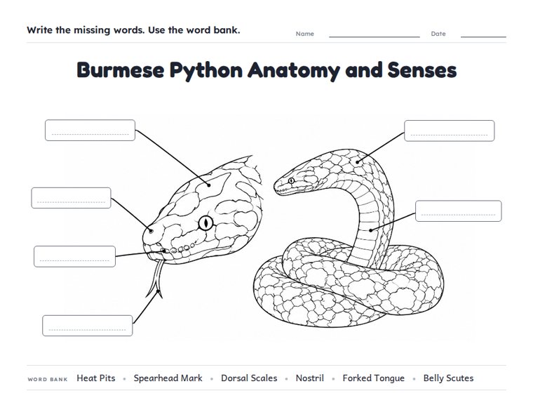Click the Date blank line
Viewport: 533px width, 412px height.
point(483,36)
